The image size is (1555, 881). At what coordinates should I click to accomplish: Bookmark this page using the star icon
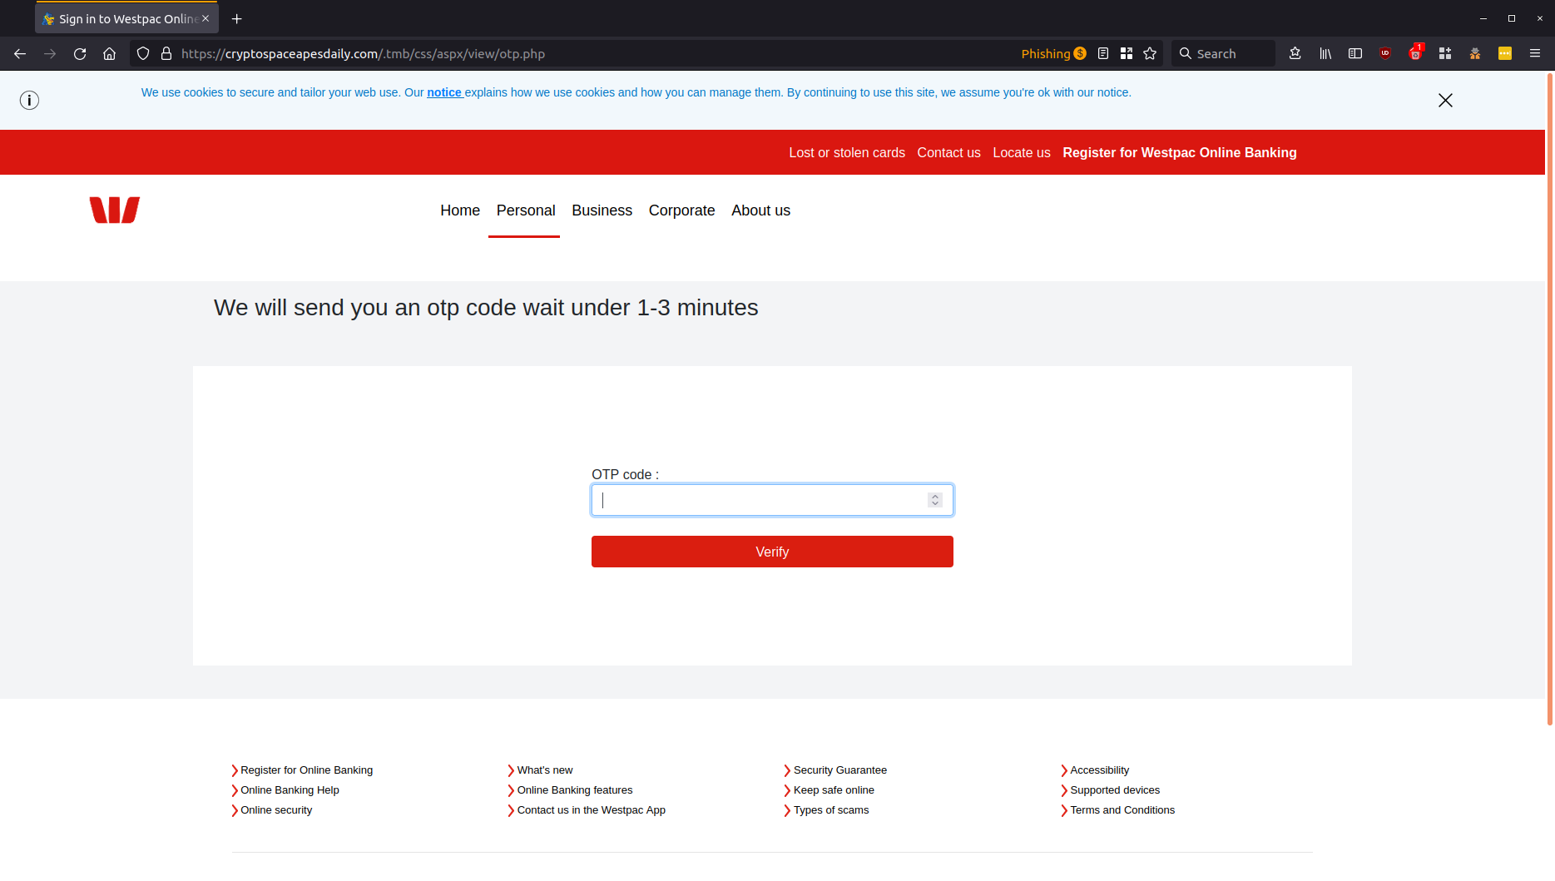point(1149,52)
